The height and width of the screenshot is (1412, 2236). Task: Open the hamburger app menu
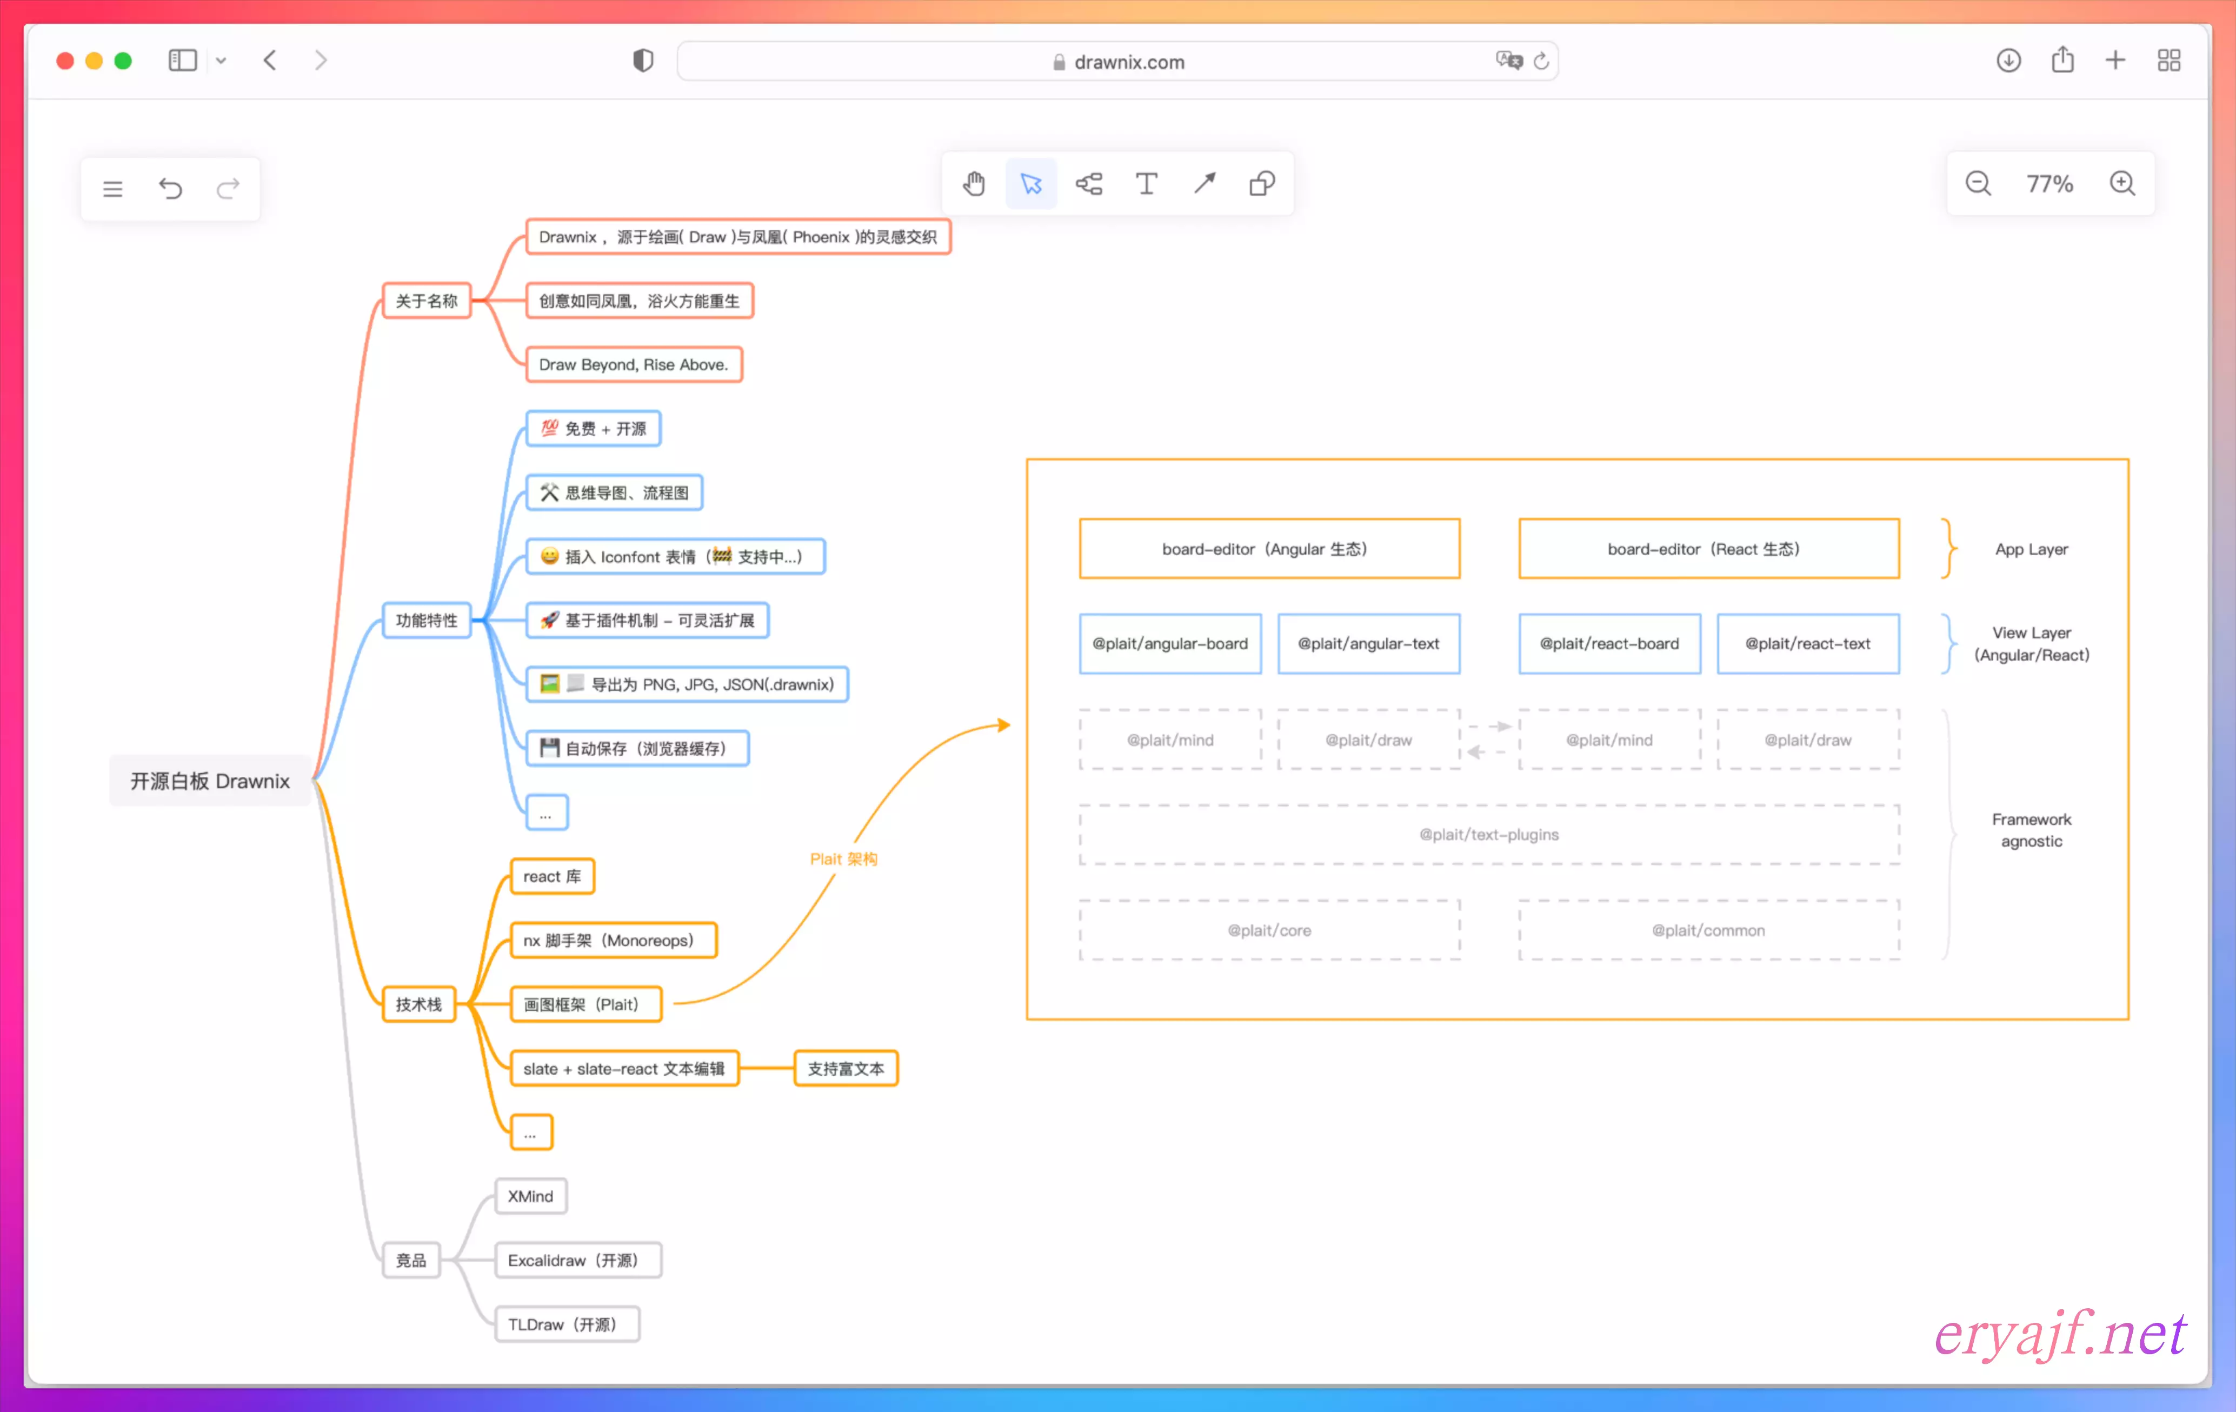pyautogui.click(x=112, y=189)
